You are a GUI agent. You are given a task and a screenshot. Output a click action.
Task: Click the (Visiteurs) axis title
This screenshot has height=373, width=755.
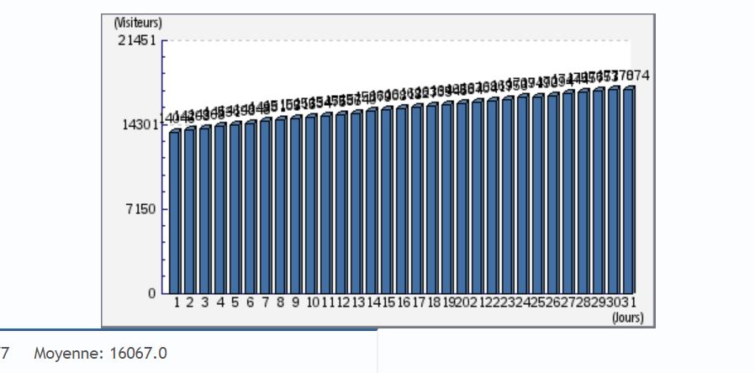137,23
